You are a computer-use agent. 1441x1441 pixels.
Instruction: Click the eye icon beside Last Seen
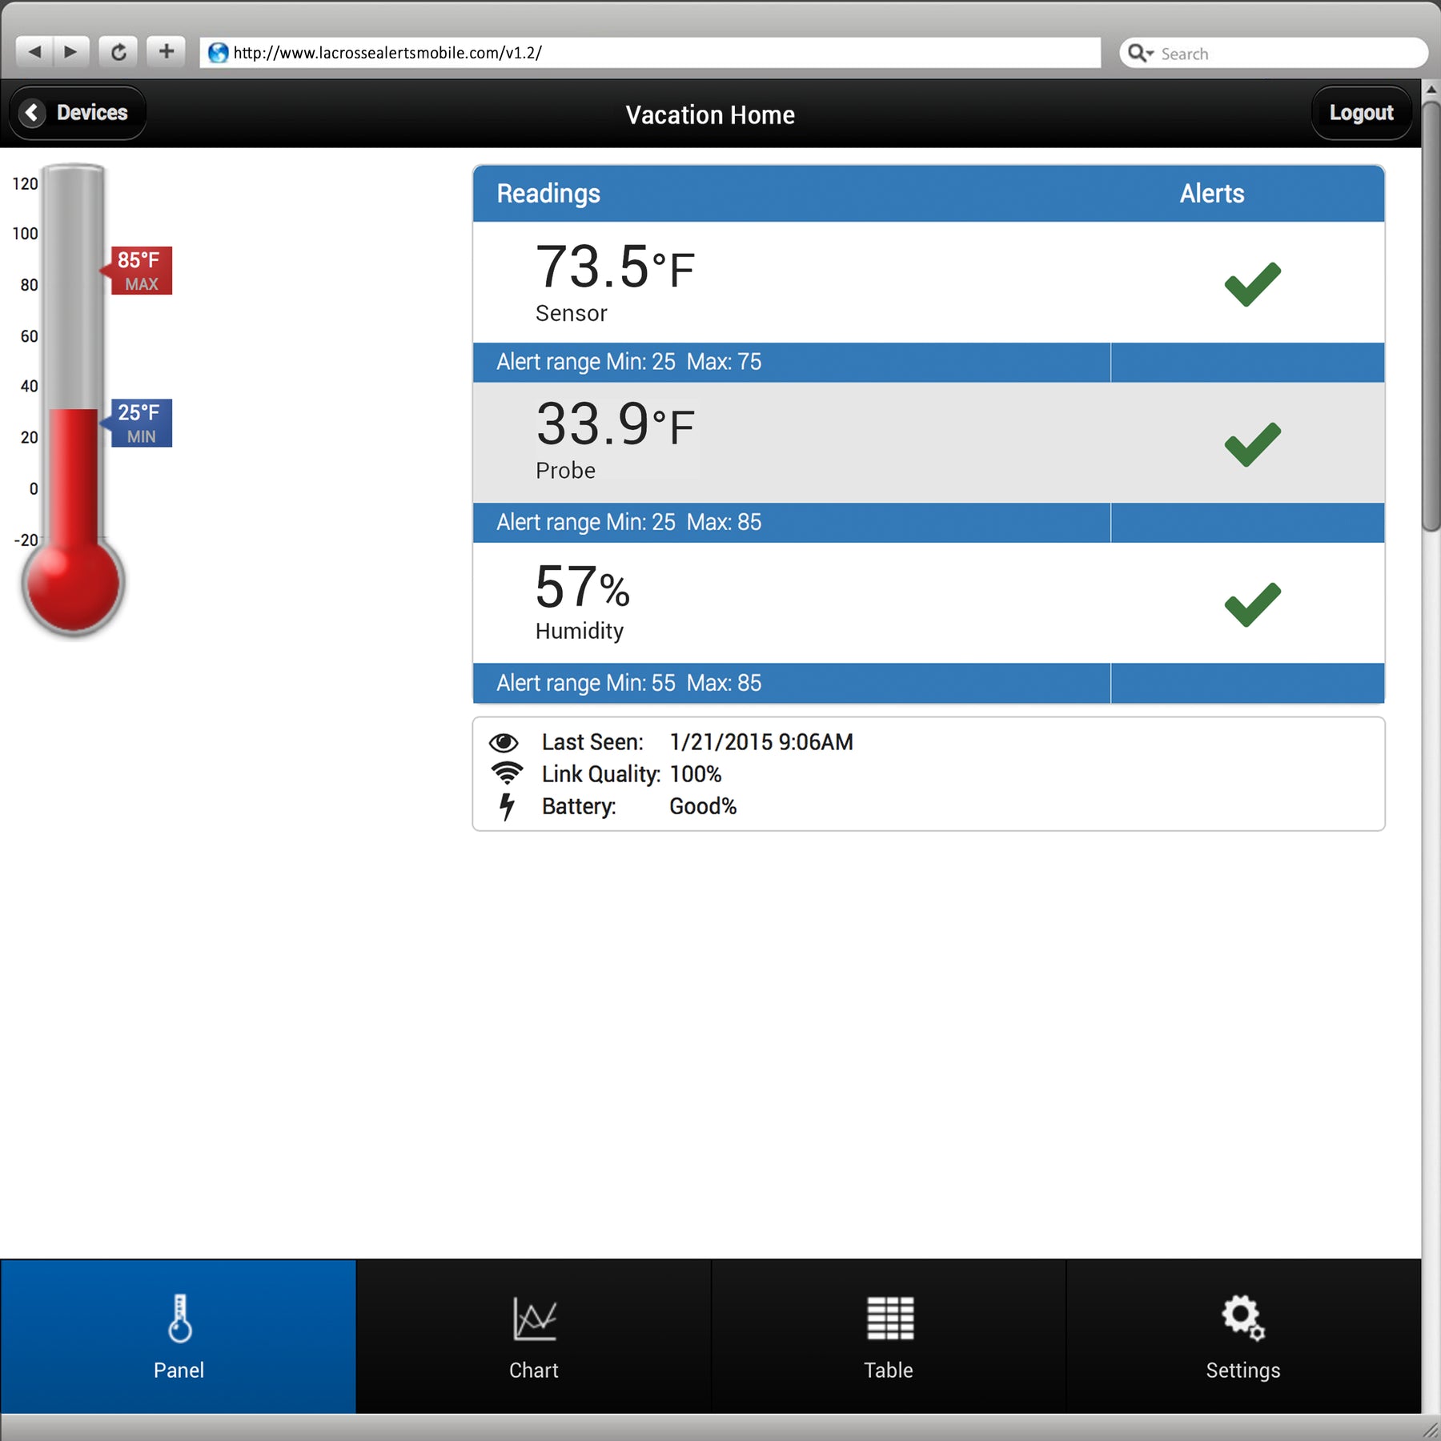tap(504, 743)
